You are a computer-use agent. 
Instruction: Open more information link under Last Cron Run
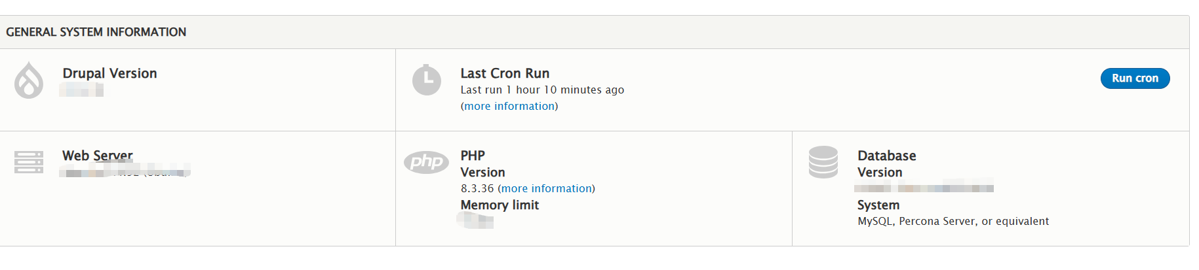coord(509,107)
